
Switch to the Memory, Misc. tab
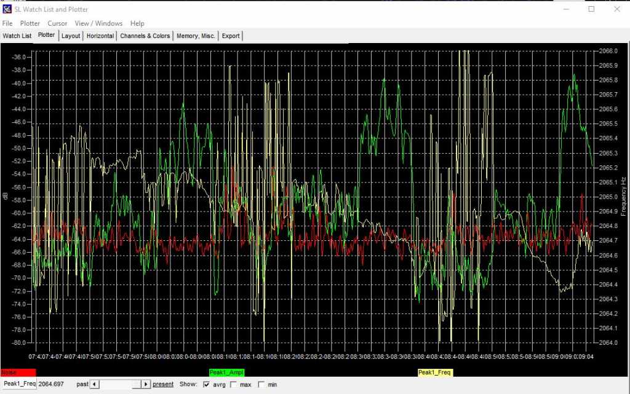pyautogui.click(x=196, y=36)
